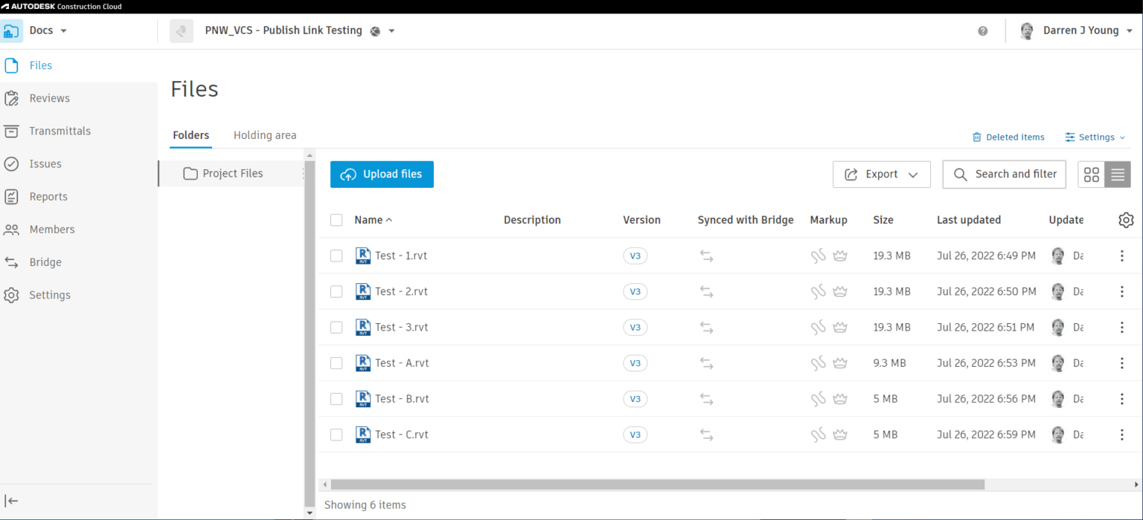
Task: Click the Upload files button
Action: click(382, 175)
